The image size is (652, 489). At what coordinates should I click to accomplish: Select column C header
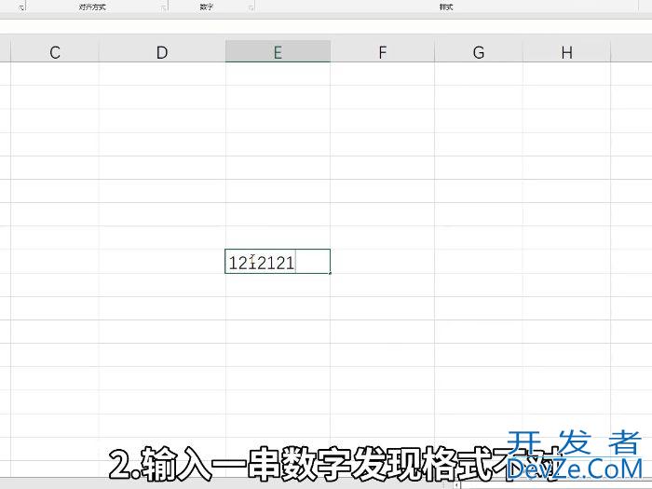54,52
